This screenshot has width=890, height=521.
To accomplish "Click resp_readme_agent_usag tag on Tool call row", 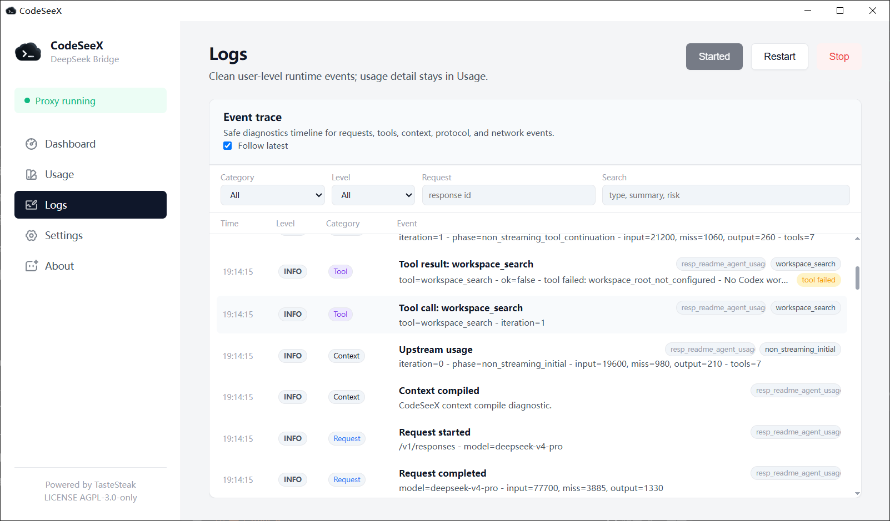I will [721, 308].
